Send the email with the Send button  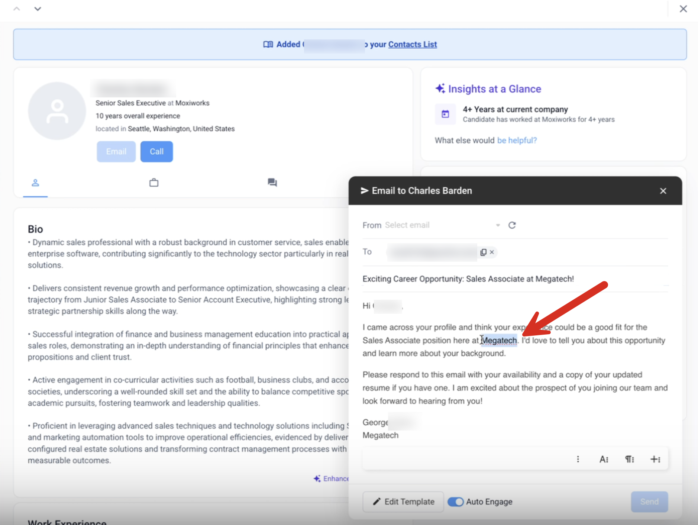point(649,502)
